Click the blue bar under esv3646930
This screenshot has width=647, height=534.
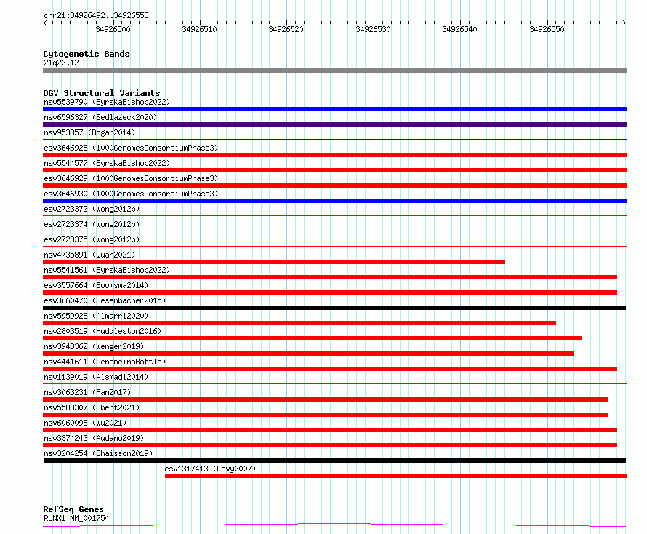coord(334,201)
